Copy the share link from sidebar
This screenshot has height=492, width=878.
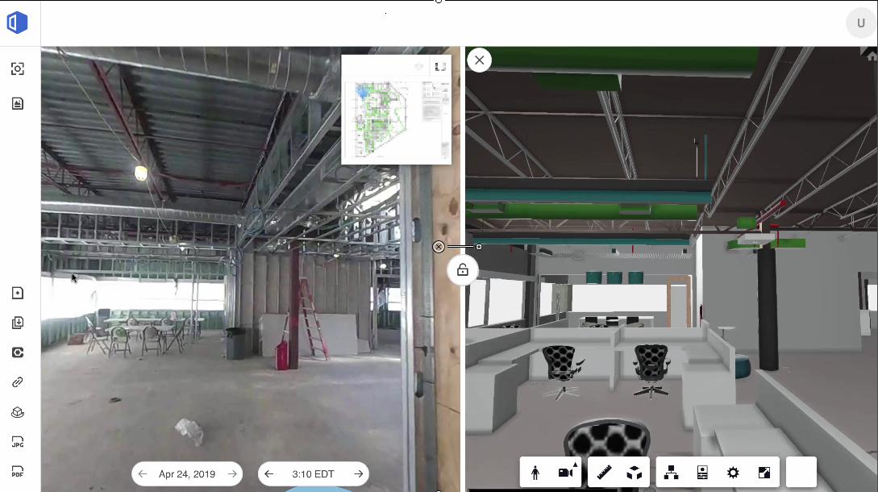pyautogui.click(x=18, y=382)
